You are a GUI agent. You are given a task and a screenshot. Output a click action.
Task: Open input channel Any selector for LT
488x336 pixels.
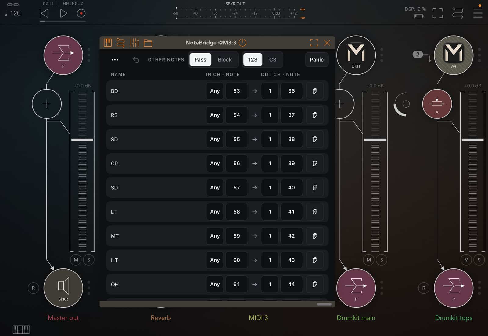coord(215,212)
